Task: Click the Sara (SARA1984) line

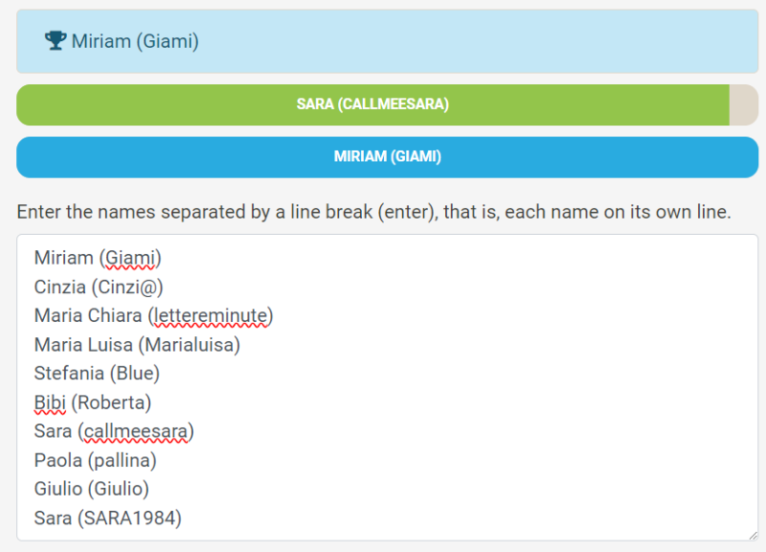Action: (107, 518)
